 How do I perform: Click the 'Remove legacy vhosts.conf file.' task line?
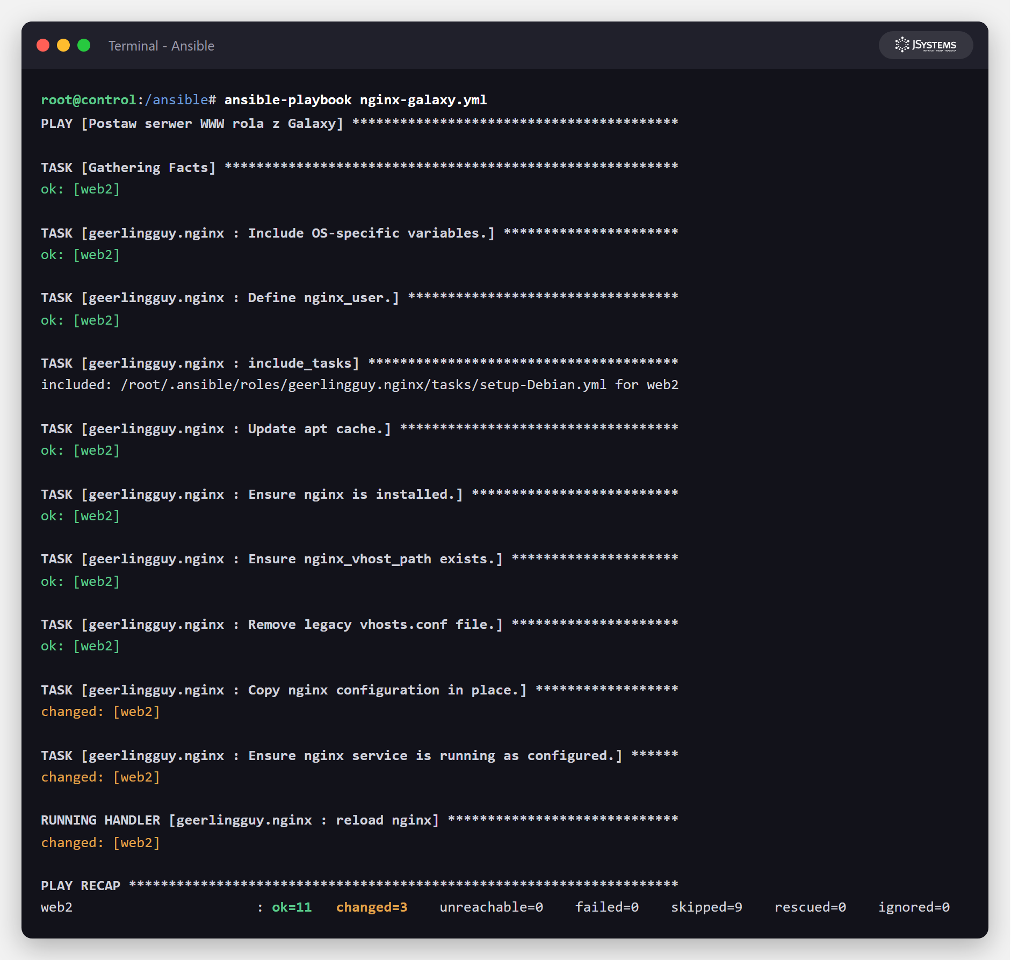[359, 625]
